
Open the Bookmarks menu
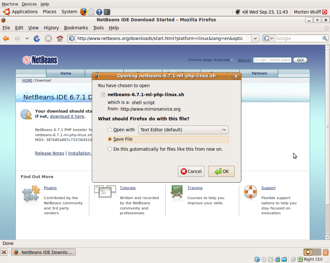click(76, 28)
